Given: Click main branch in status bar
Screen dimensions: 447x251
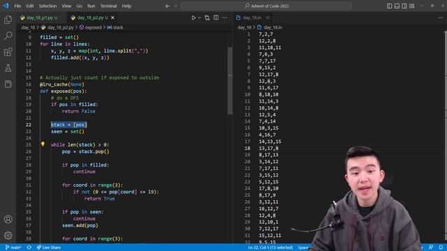Looking at the screenshot, I should point(13,248).
